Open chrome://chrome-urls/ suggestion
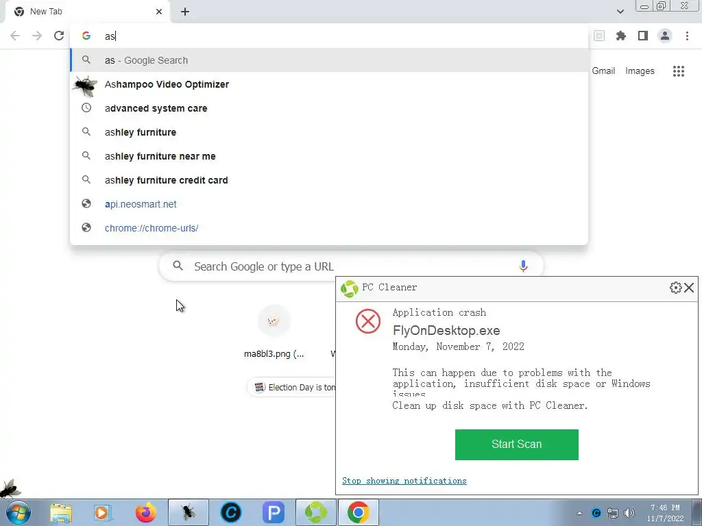 pyautogui.click(x=329, y=227)
